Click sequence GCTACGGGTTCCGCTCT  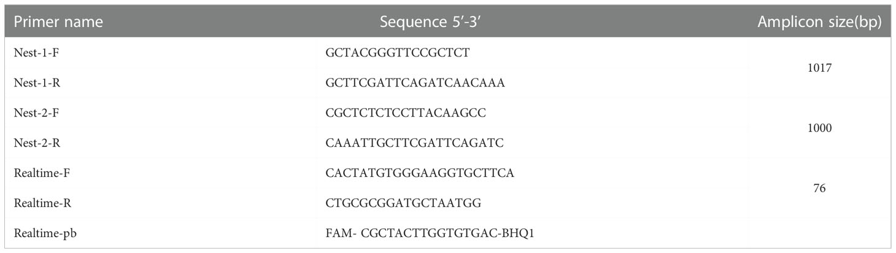(x=398, y=53)
